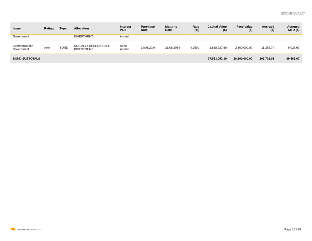Click the Commonwealth Government issuer cell
The height and width of the screenshot is (241, 312).
point(23,47)
